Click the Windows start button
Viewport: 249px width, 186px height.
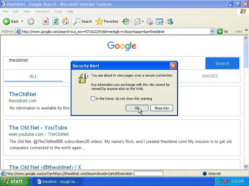(x=15, y=181)
